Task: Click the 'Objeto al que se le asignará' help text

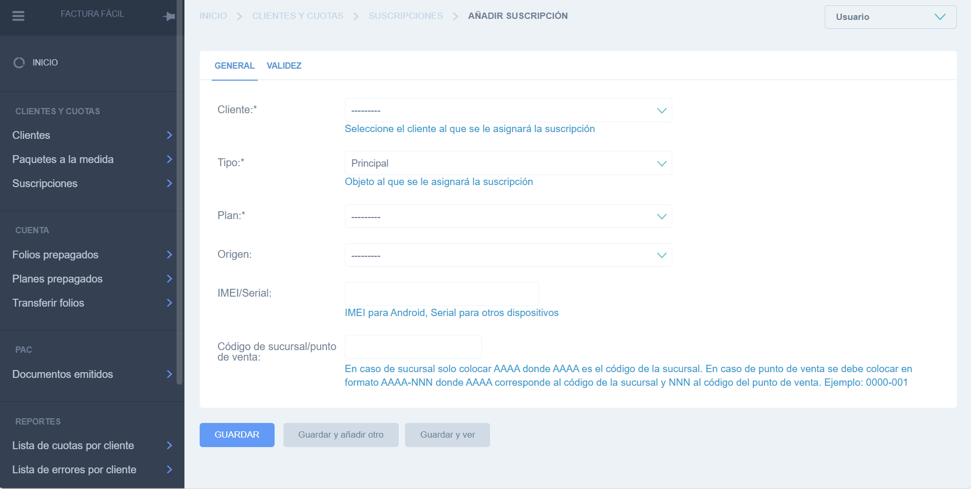Action: click(x=439, y=182)
